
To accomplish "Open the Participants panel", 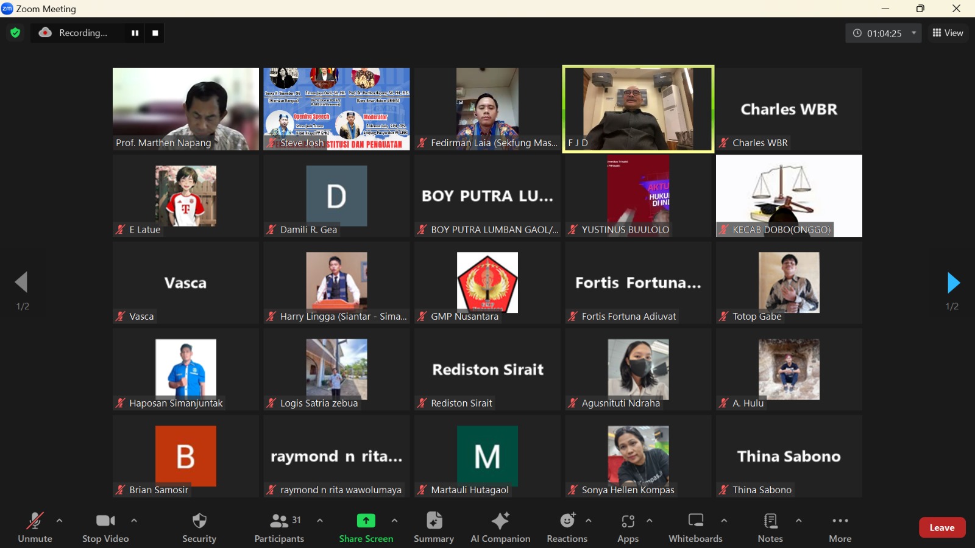I will 279,527.
